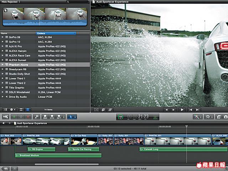The width and height of the screenshot is (228, 171).
Task: Select the Title Graphic clip
Action: (45, 88)
